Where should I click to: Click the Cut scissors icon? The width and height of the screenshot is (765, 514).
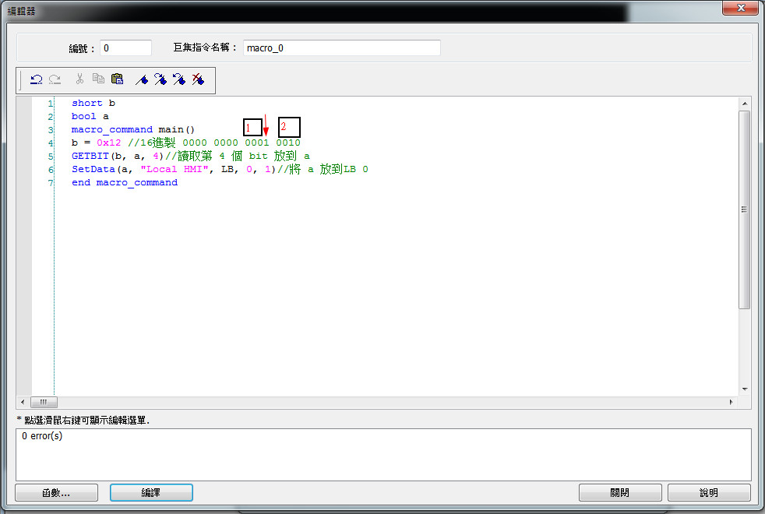(x=79, y=79)
